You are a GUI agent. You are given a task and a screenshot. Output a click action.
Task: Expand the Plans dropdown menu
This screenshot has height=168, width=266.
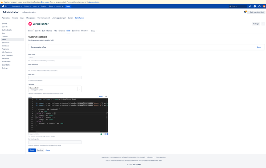[52, 6]
